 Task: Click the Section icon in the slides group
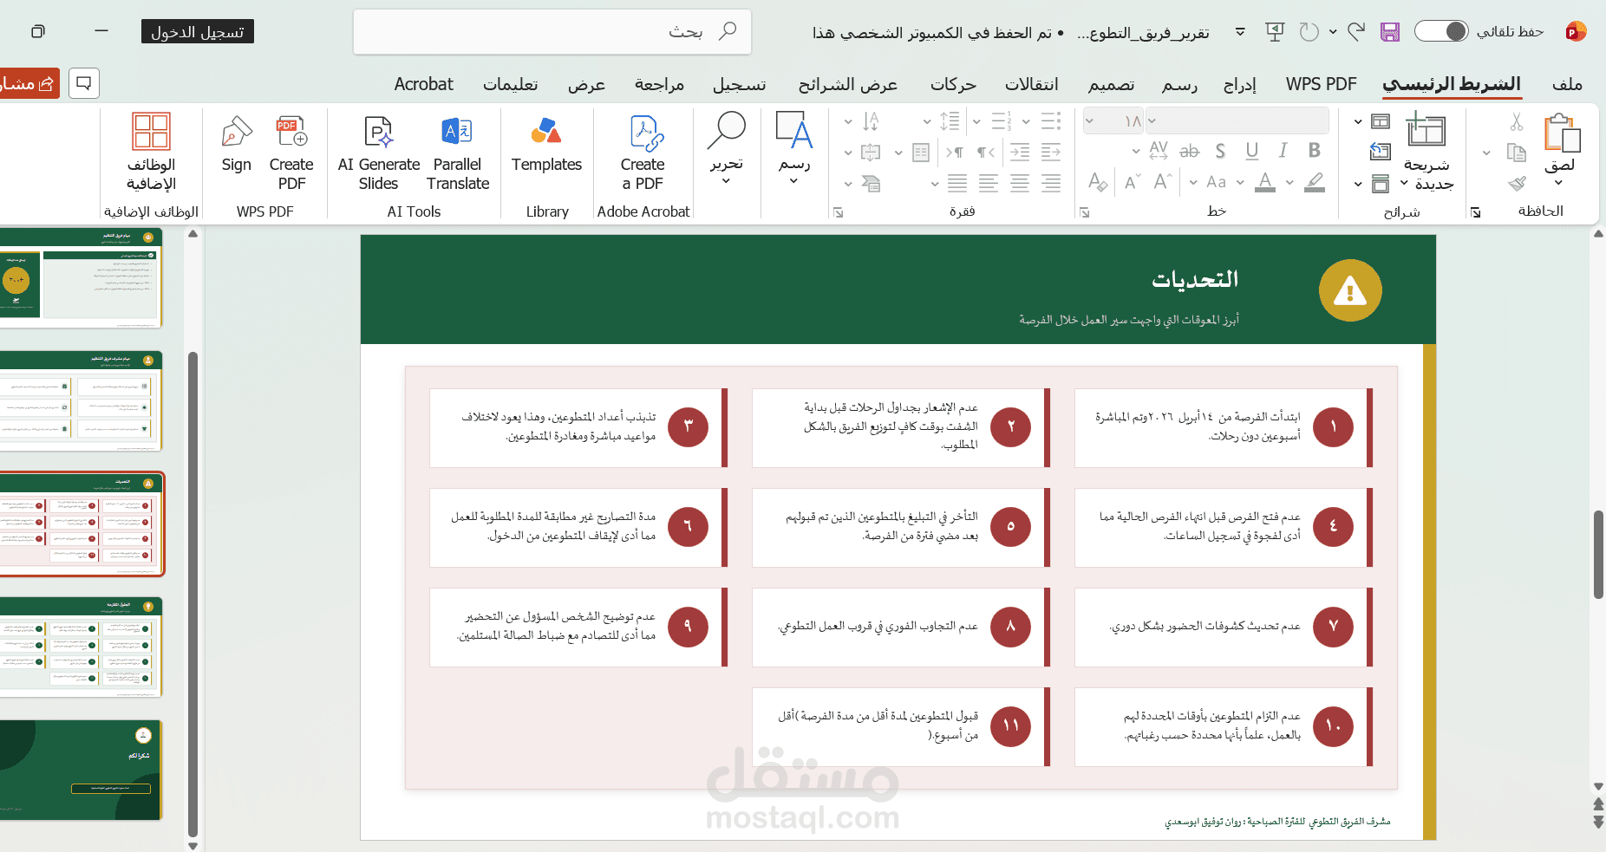1381,184
